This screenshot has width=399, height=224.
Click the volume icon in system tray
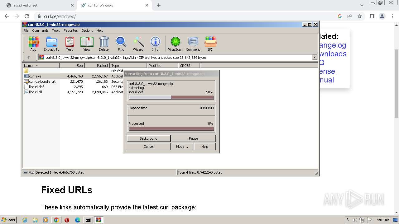(x=354, y=220)
